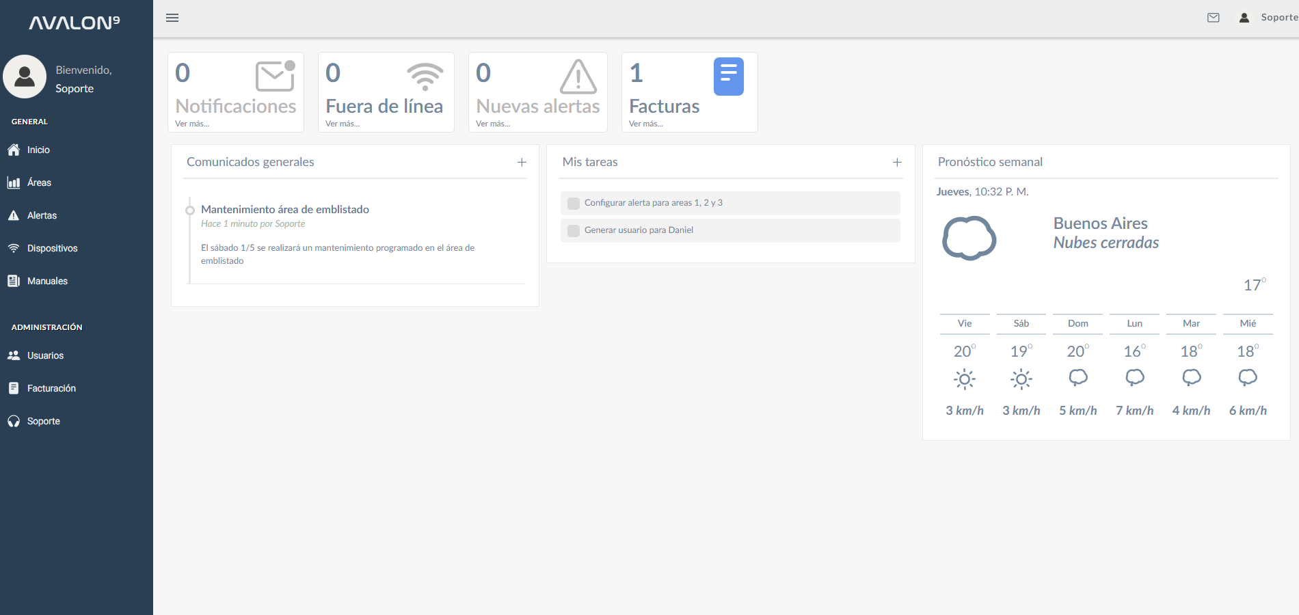Open the Soporte user menu in top bar
The height and width of the screenshot is (615, 1299).
1279,18
